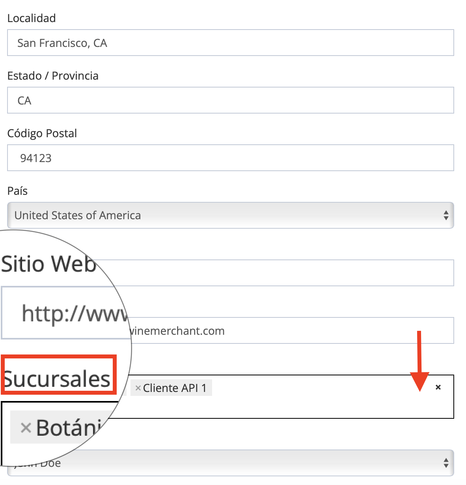This screenshot has width=466, height=485.
Task: Click the John Doe dropdown arrows
Action: (446, 463)
